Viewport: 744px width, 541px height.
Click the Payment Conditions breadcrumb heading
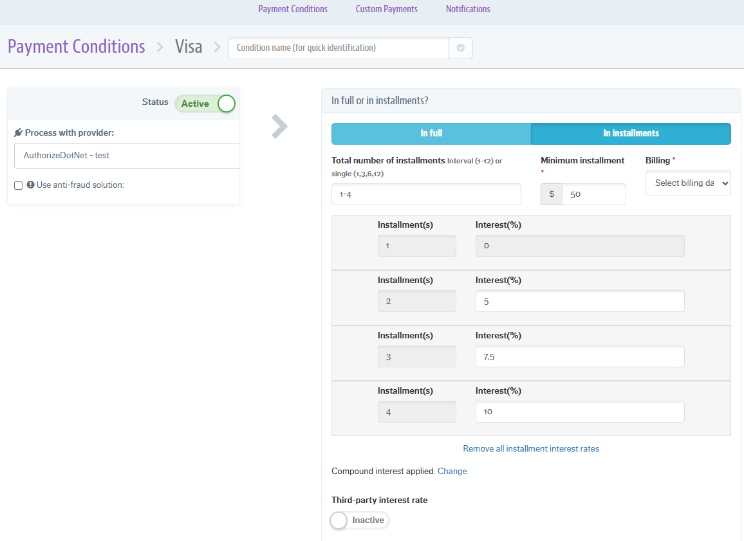(77, 47)
